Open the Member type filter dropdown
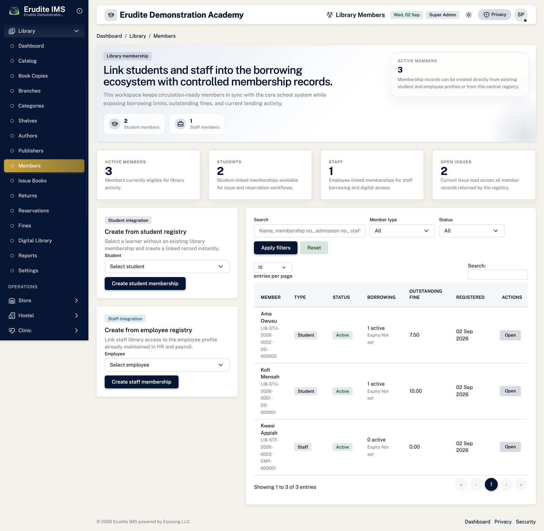Viewport: 544px width, 531px height. pos(402,231)
